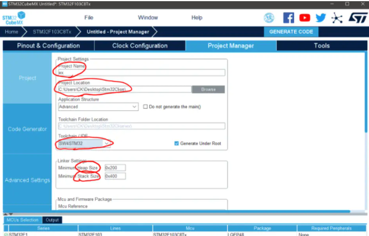Switch to MCUs Selection bottom tab
The height and width of the screenshot is (236, 369).
pyautogui.click(x=23, y=220)
